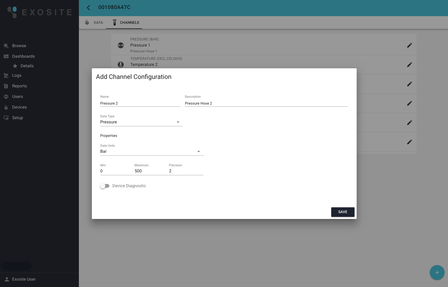Click the SAVE button
Screen dimensions: 448x287
(x=343, y=212)
